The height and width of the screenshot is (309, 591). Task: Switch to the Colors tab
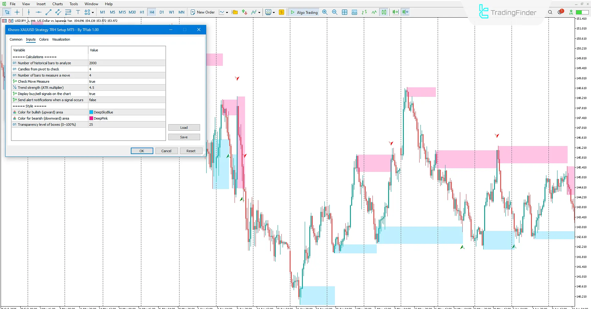click(x=44, y=40)
